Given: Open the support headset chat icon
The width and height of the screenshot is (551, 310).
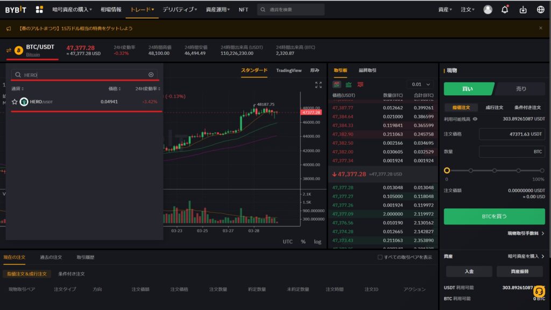Looking at the screenshot, I should (539, 291).
